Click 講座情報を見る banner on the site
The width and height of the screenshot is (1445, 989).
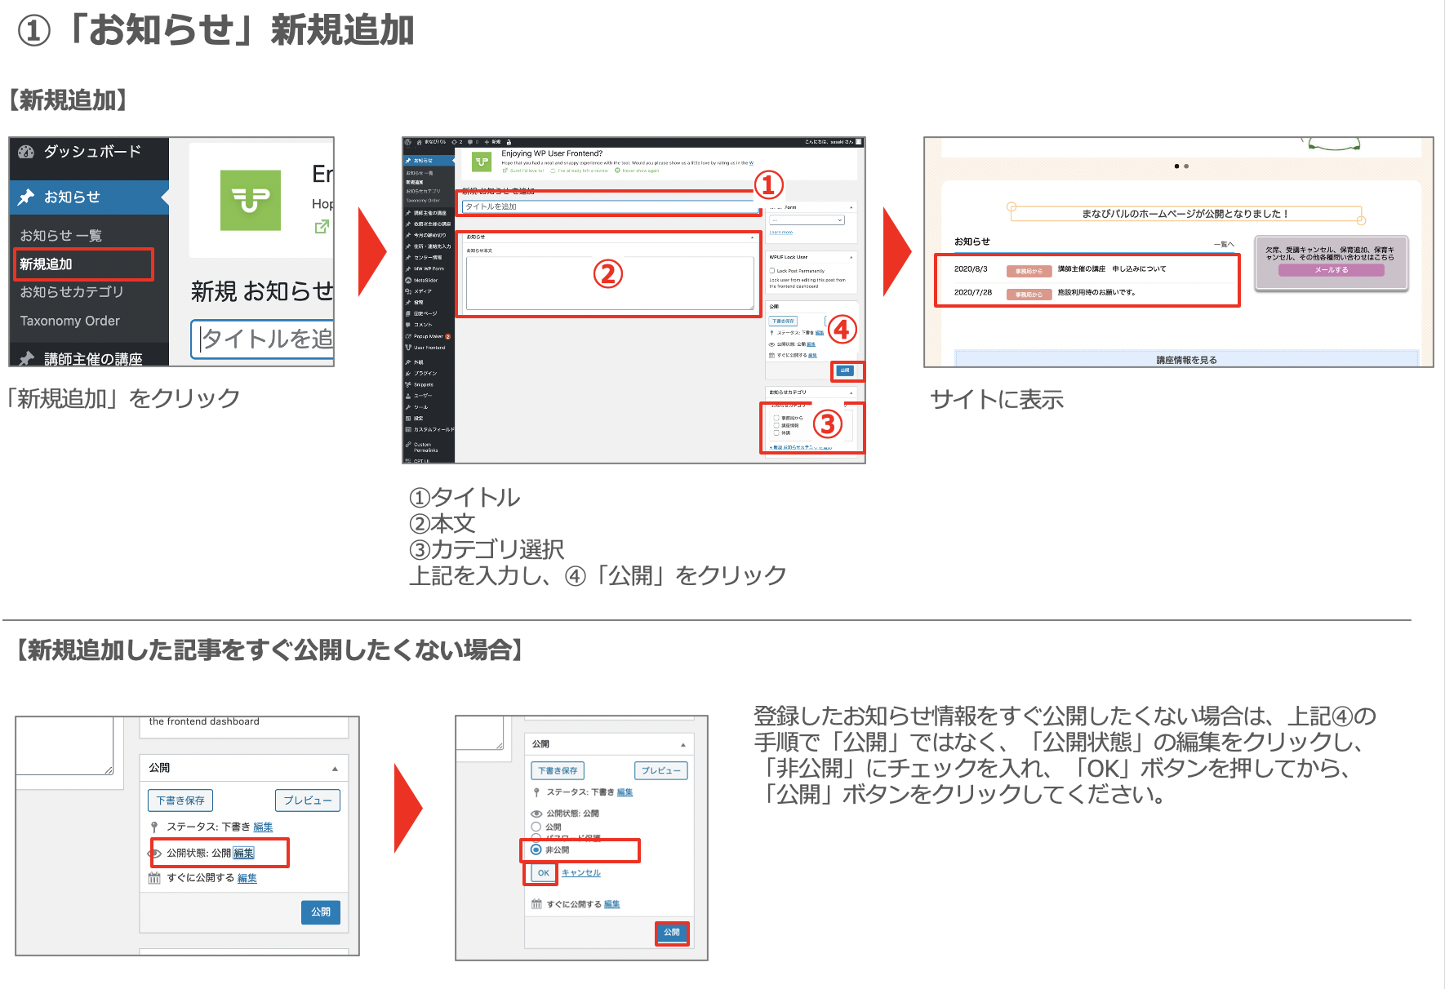click(x=1186, y=359)
